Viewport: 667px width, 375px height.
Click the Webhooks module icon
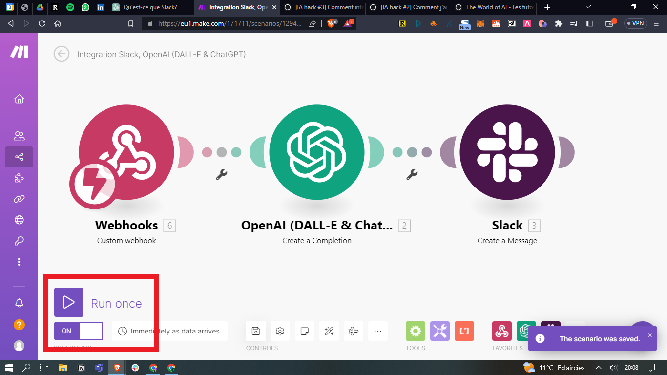click(126, 152)
